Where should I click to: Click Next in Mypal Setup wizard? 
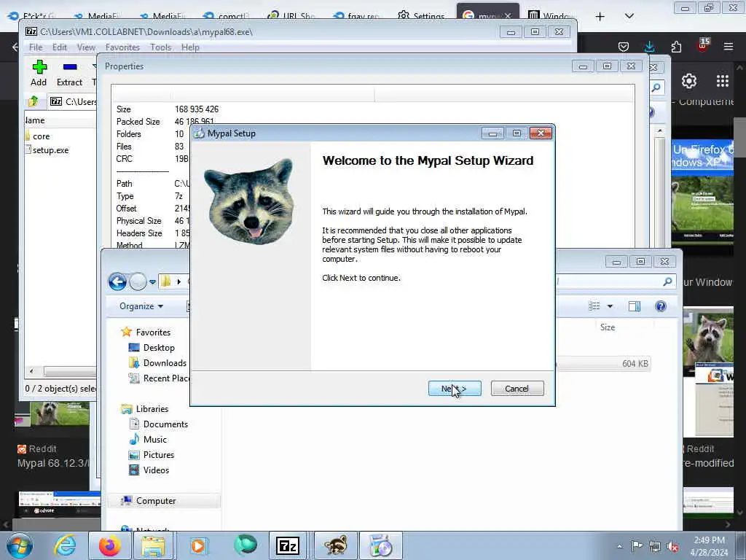[455, 389]
